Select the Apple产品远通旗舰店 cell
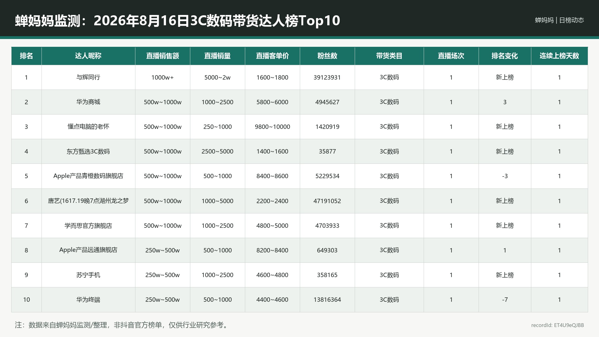Screen dimensions: 599x337 click(x=88, y=250)
